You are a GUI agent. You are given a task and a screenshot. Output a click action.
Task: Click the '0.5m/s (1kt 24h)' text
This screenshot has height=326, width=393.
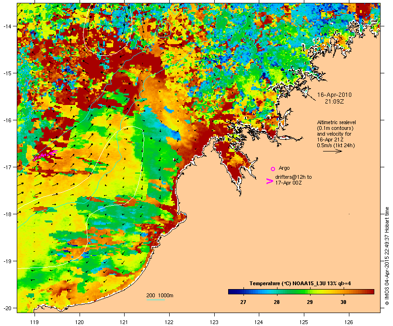click(336, 145)
